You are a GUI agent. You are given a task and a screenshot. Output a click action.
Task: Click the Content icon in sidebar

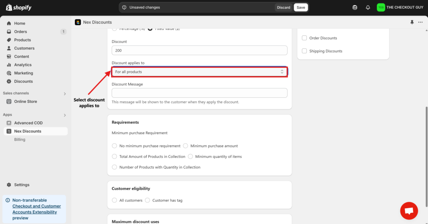pyautogui.click(x=9, y=57)
